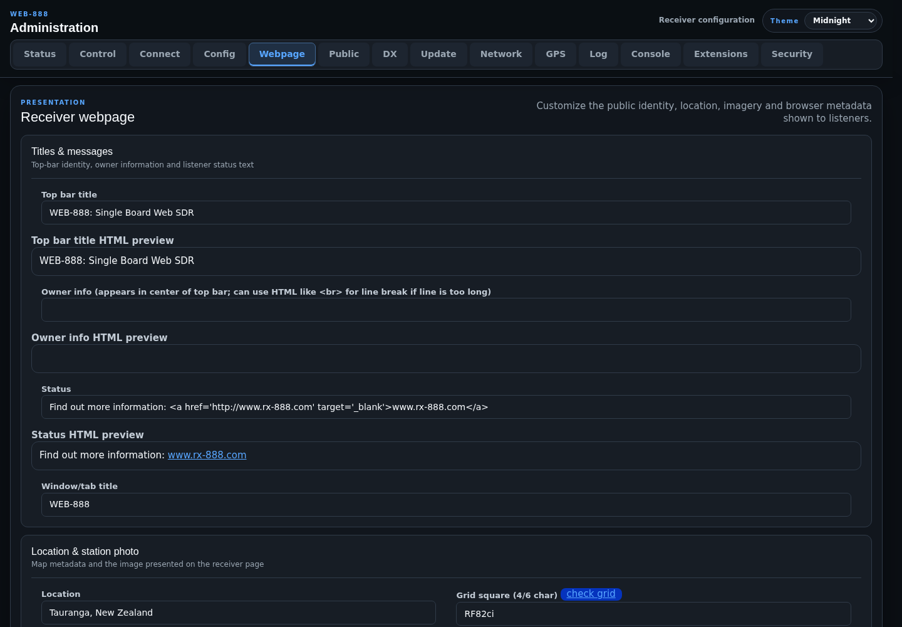Select the Webpage tab

coord(282,55)
